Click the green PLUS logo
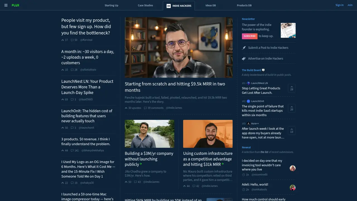The width and height of the screenshot is (357, 201). [x=15, y=5]
